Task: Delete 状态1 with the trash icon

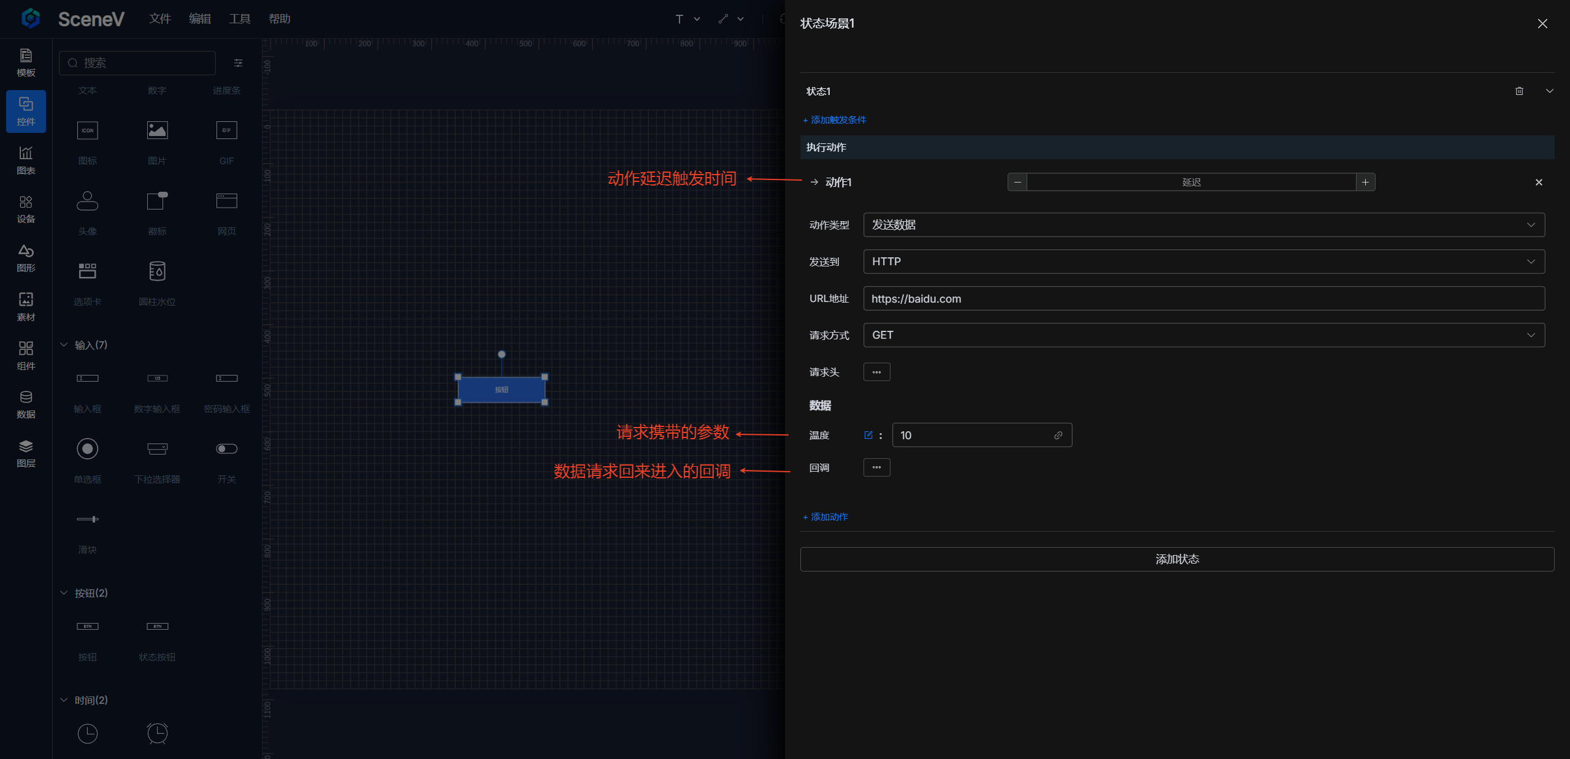Action: [1519, 91]
